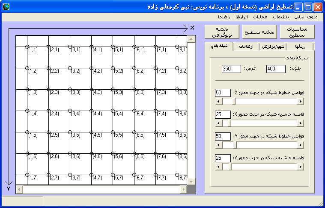Increase X-axis grid line spacing with right arrow
325x208 pixels.
pos(300,102)
